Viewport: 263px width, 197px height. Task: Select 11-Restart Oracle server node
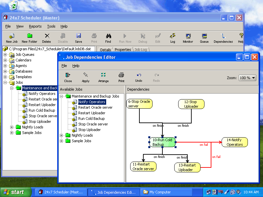pos(143,166)
